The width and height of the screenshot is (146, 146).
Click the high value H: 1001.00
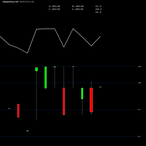tap(78, 6)
